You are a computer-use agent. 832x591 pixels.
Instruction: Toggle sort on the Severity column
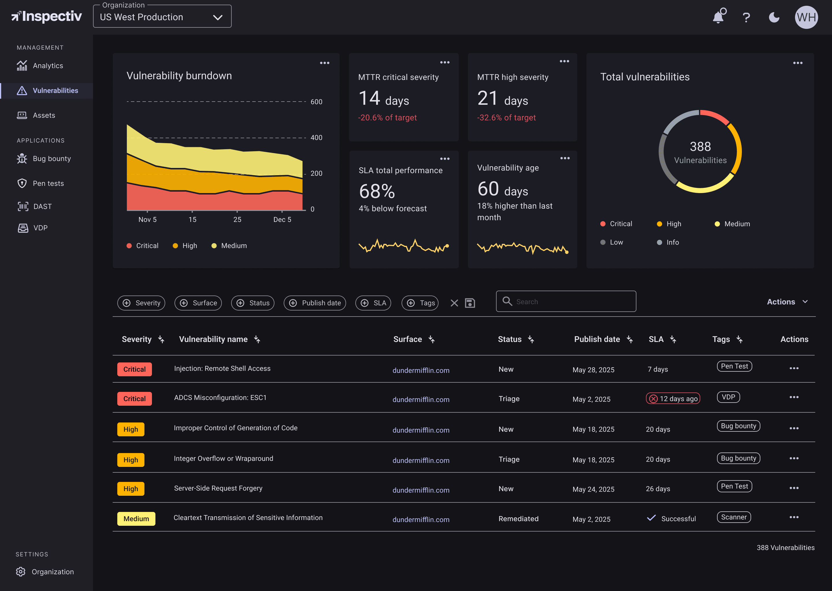point(161,339)
